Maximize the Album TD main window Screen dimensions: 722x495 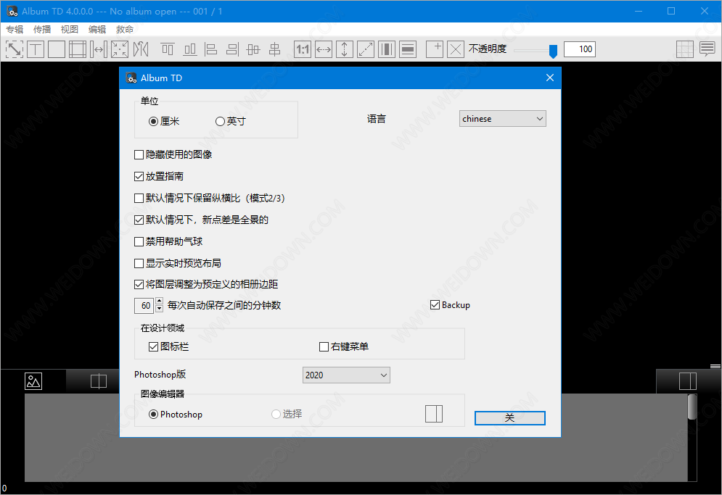tap(671, 11)
